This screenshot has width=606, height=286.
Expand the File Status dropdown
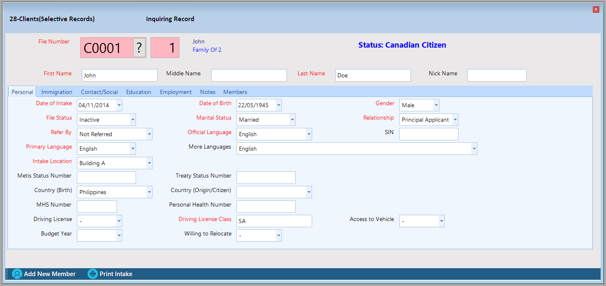click(133, 120)
